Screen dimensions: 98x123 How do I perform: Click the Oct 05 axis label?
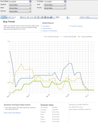67,96
